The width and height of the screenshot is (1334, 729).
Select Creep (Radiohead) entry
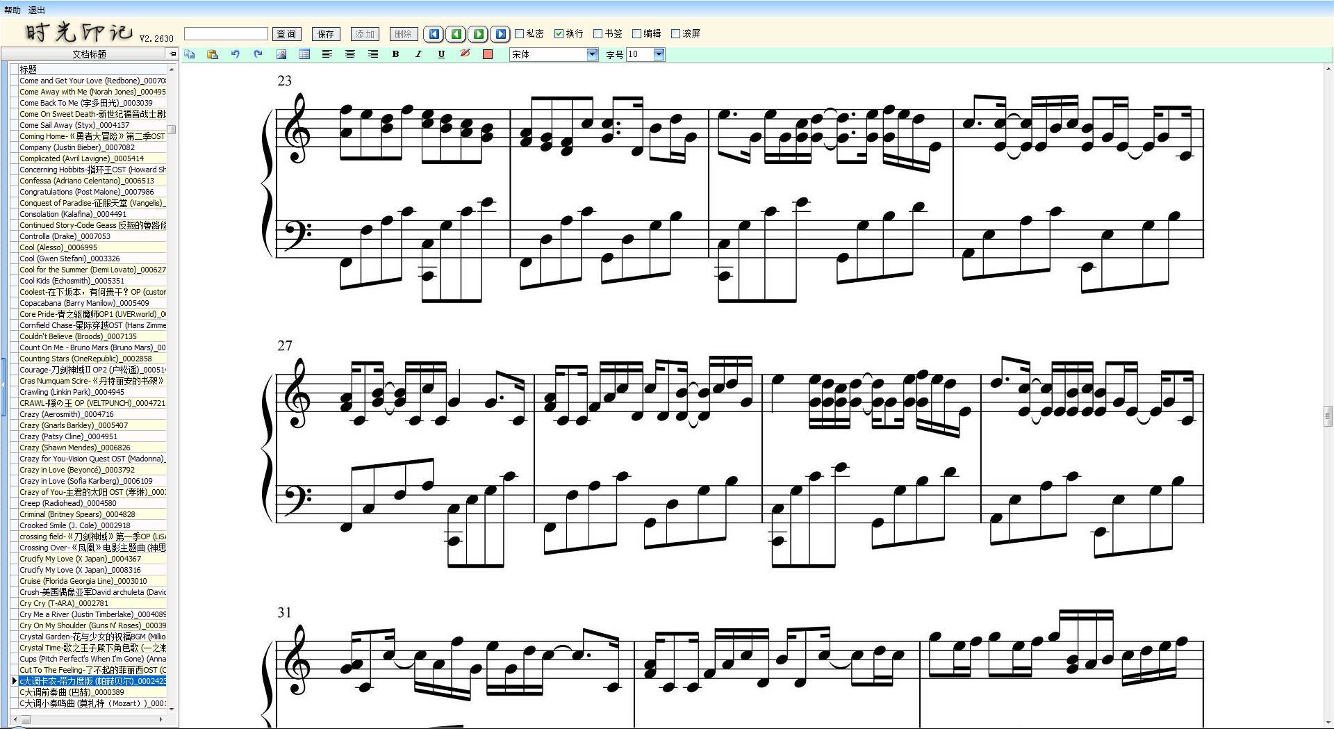pyautogui.click(x=92, y=503)
